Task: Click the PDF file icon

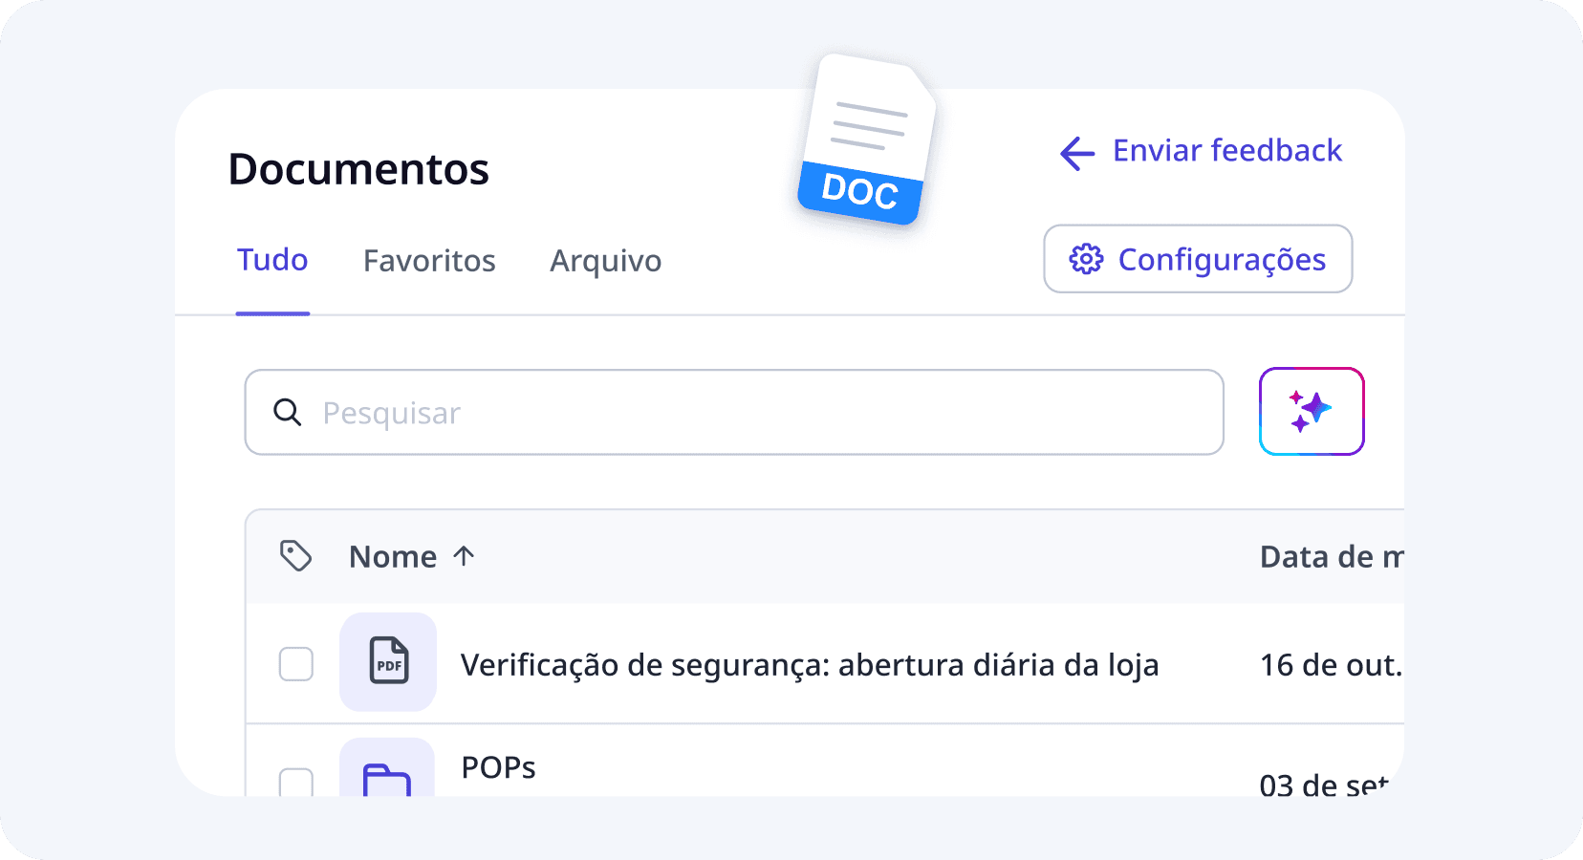Action: pos(388,661)
